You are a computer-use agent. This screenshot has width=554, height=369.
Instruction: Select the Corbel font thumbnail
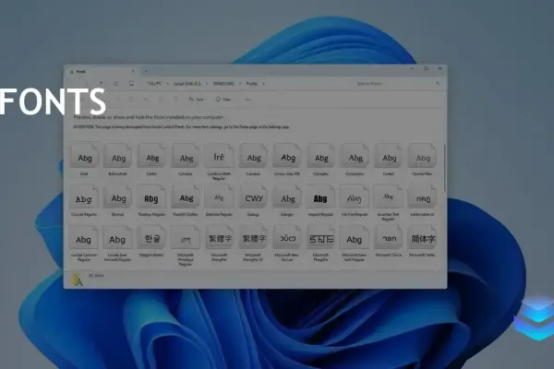click(x=389, y=156)
